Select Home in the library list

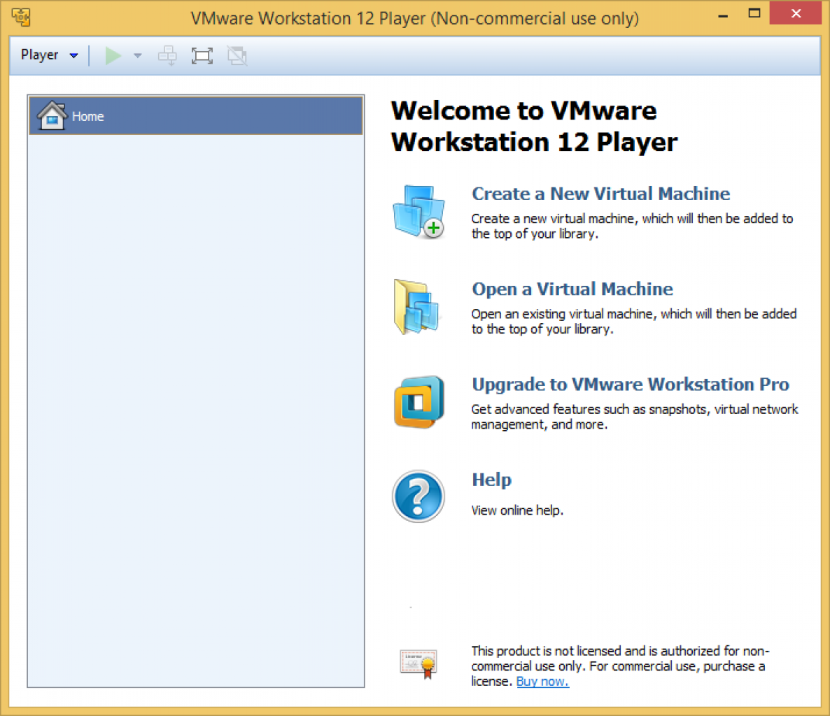(x=196, y=116)
